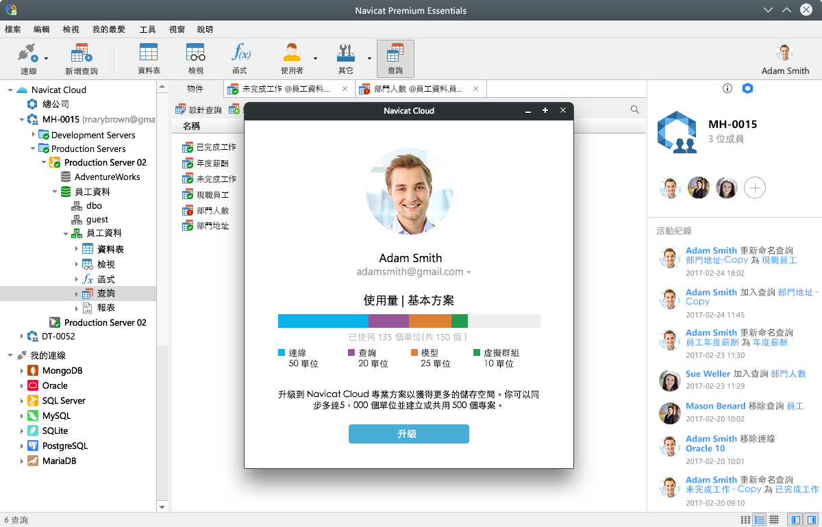The image size is (822, 527).
Task: Show the info panel via the i icon
Action: click(x=727, y=88)
